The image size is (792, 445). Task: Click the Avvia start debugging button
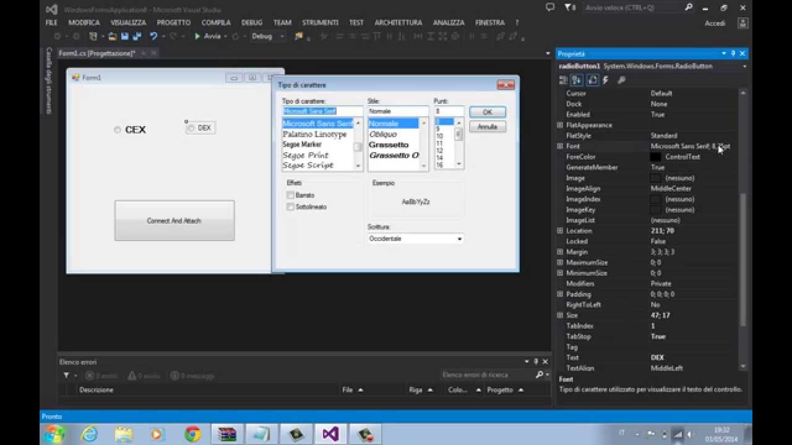coord(208,36)
